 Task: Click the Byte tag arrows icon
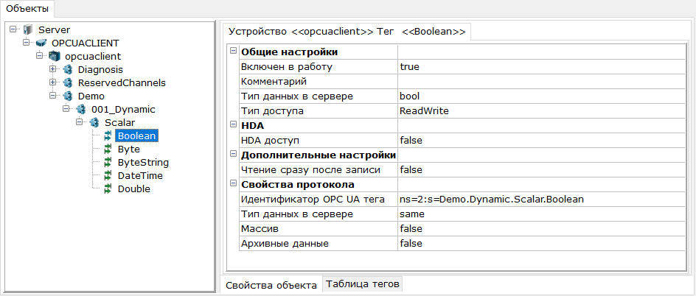[108, 149]
